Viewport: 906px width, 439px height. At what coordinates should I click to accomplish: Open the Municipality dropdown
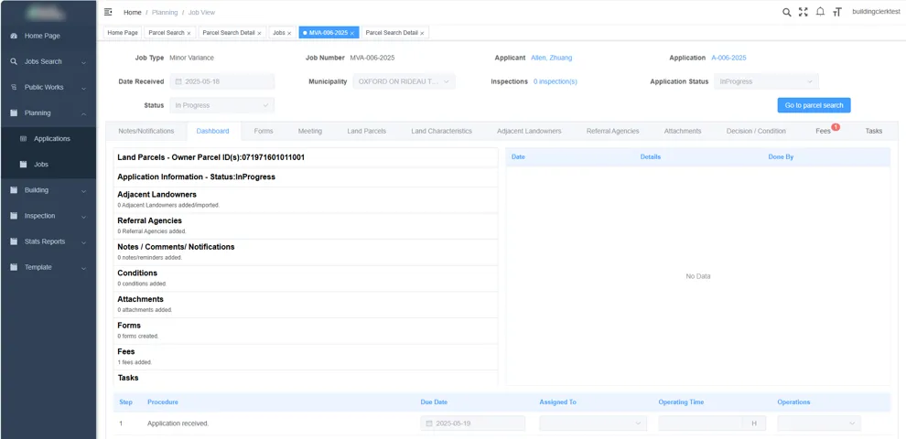(x=404, y=82)
